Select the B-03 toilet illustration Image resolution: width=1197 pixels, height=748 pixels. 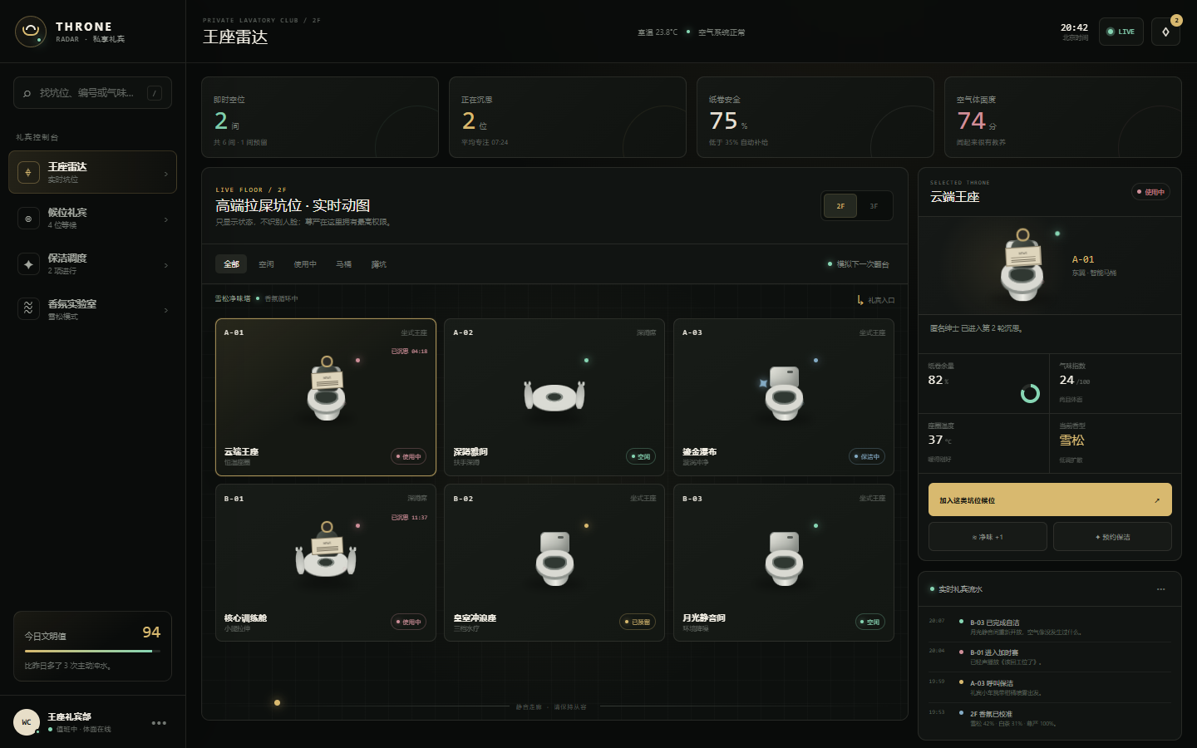(x=784, y=559)
